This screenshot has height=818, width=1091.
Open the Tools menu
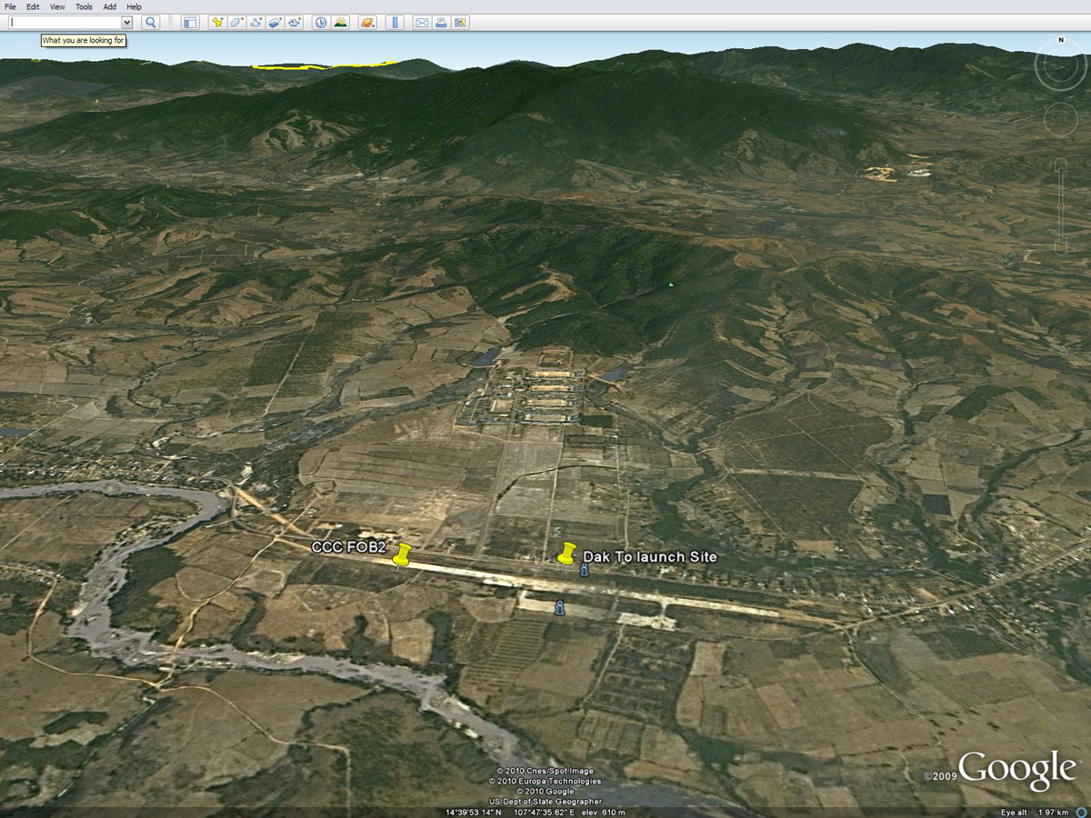(x=84, y=6)
